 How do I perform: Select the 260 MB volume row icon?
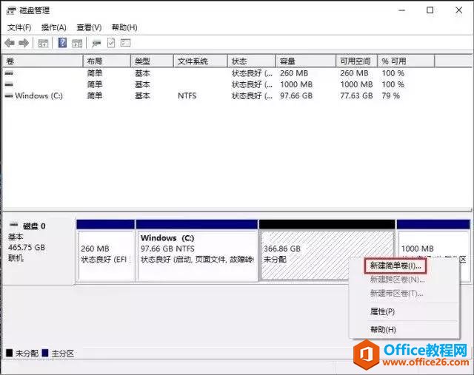pos(9,73)
